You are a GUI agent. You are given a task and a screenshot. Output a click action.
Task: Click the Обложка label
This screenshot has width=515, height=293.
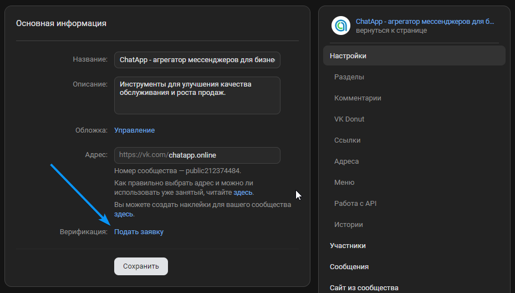pyautogui.click(x=91, y=130)
